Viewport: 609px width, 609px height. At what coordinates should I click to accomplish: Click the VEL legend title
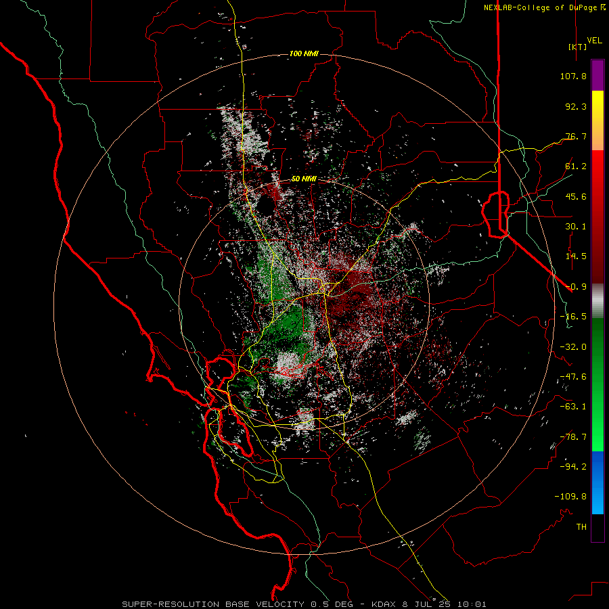[594, 41]
